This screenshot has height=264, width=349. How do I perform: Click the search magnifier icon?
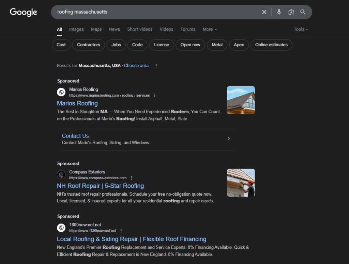[303, 12]
